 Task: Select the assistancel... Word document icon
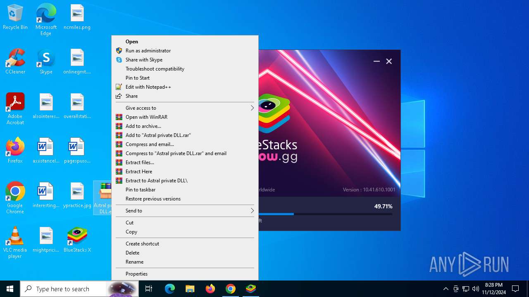coord(46,151)
